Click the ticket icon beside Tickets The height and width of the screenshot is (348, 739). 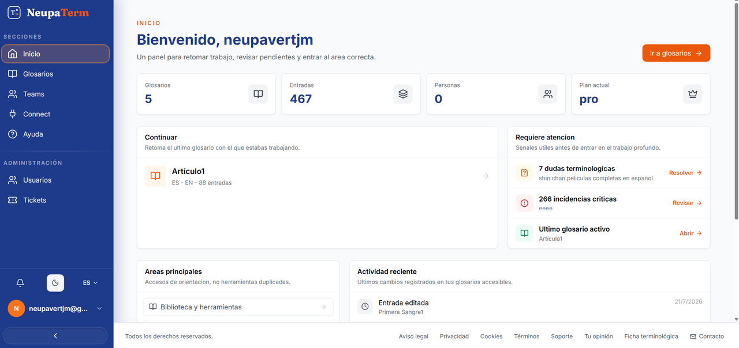pyautogui.click(x=13, y=201)
